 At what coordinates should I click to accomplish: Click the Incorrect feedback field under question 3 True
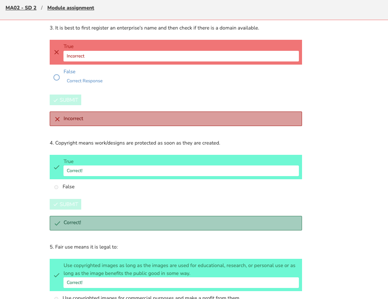click(181, 56)
